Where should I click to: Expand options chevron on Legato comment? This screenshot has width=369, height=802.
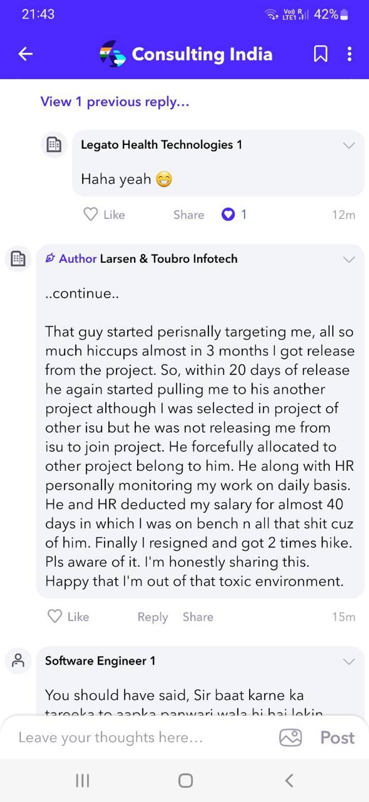point(349,145)
